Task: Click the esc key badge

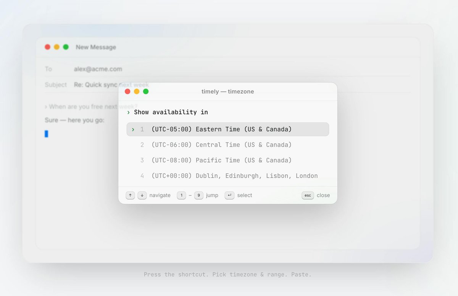Action: point(308,195)
